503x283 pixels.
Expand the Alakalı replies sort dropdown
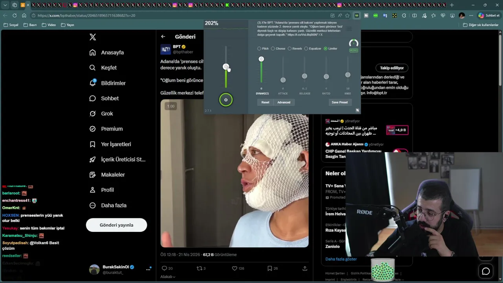point(168,277)
